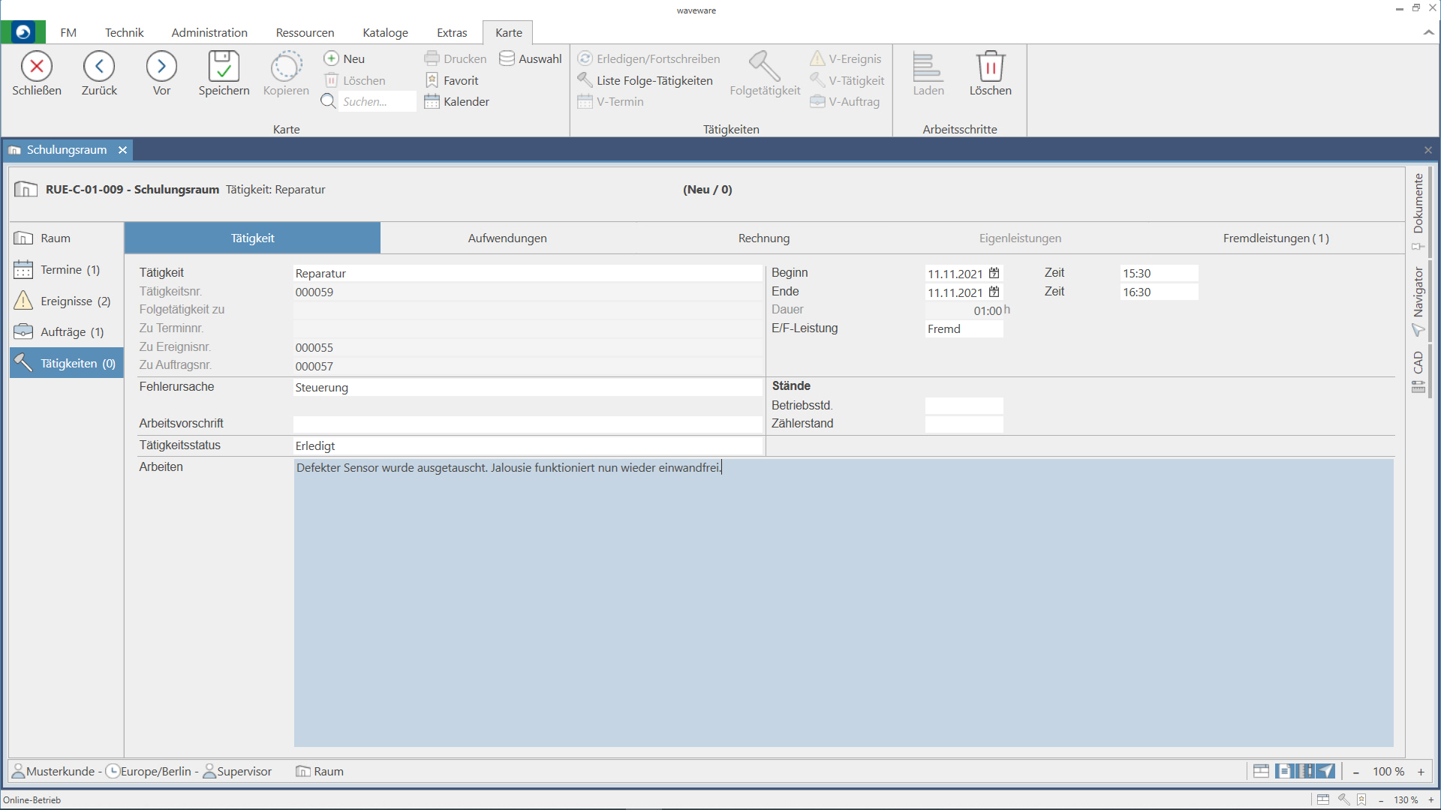Open the Tätigkeitsstatus Erledigt combo box

pyautogui.click(x=528, y=445)
